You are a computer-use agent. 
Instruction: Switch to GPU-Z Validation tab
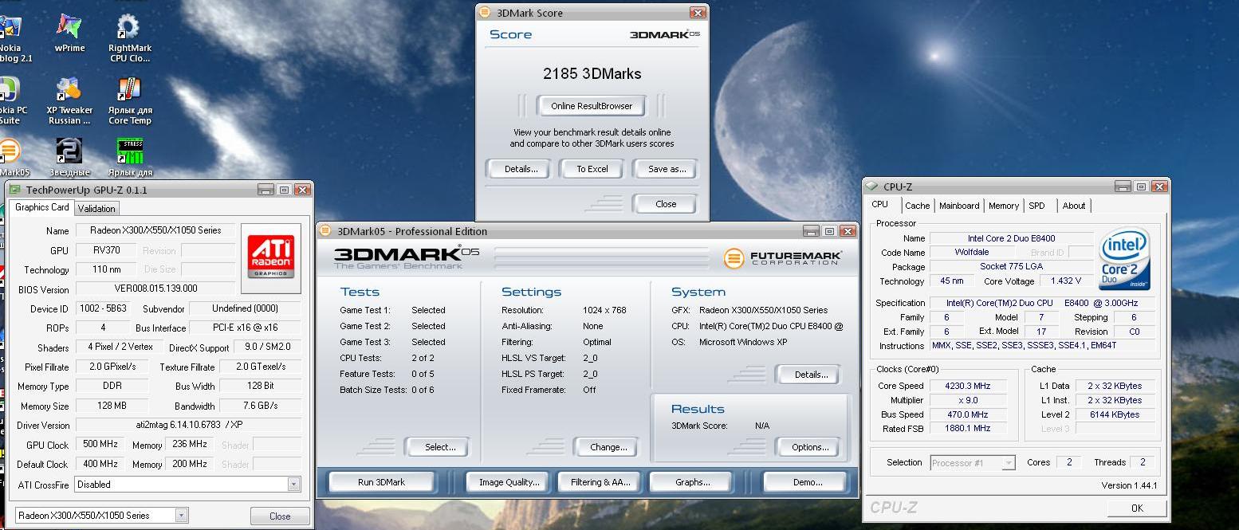[97, 209]
